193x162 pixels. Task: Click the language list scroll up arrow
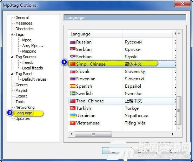tap(179, 33)
